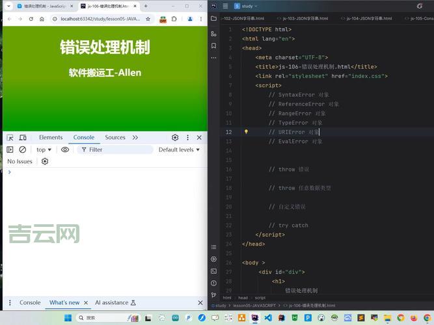Image resolution: width=434 pixels, height=325 pixels.
Task: Activate DevTools inspect element picker
Action: 10,137
